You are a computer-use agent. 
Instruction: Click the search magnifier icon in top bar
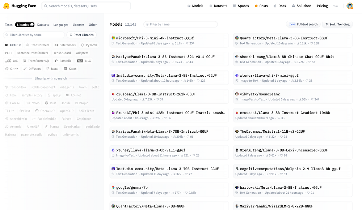46,6
